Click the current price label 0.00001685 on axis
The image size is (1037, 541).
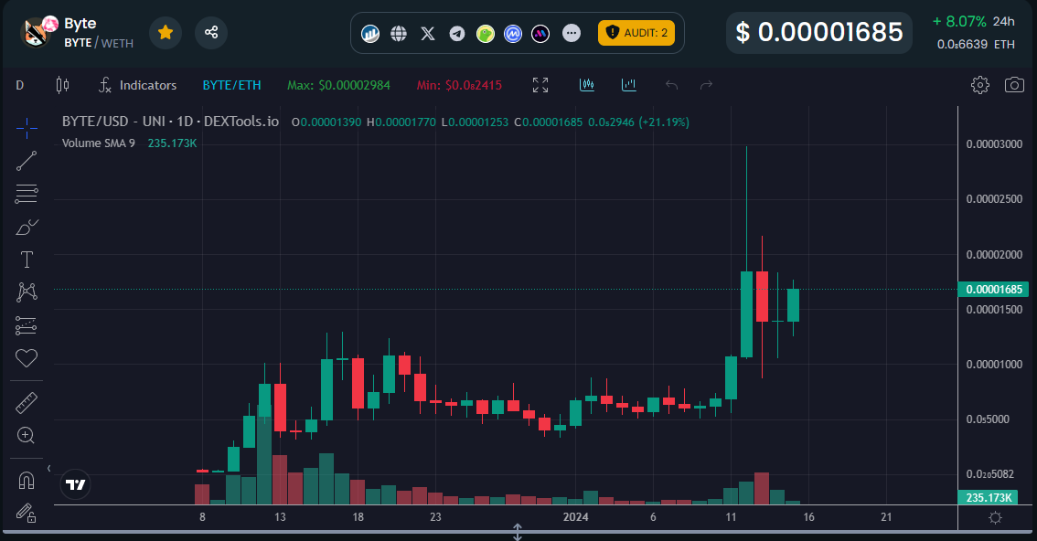pyautogui.click(x=993, y=290)
